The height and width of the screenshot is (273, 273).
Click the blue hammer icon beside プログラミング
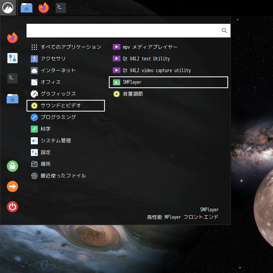34,117
